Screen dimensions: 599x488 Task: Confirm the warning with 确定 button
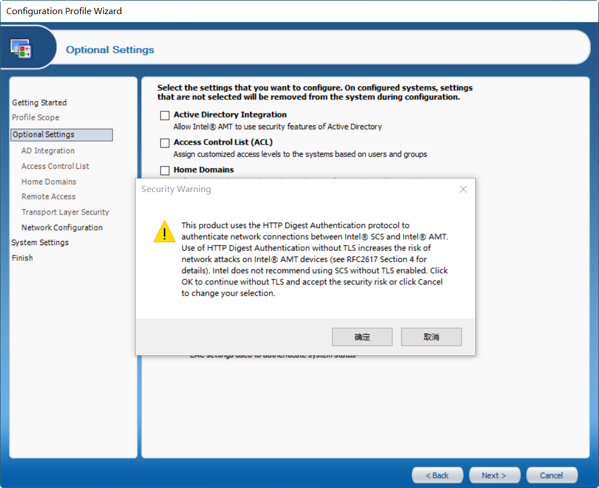[362, 337]
